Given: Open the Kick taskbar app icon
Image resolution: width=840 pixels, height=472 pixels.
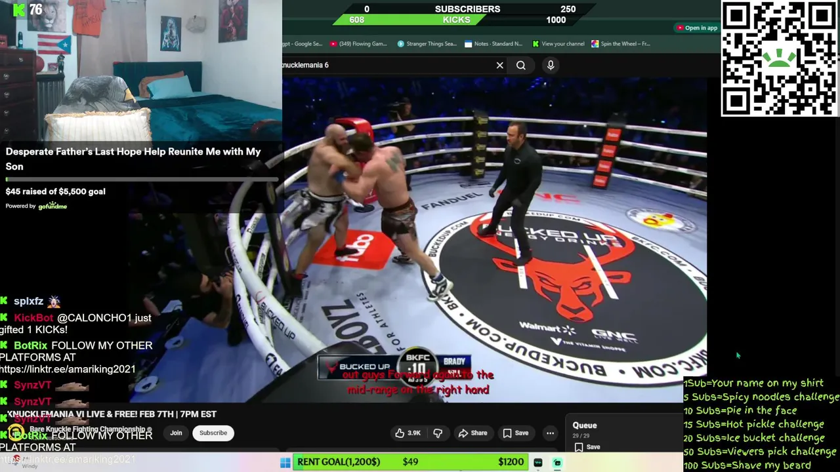Looking at the screenshot, I should 557,463.
